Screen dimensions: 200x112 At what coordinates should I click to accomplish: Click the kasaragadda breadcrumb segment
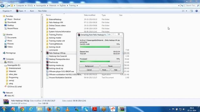point(41,6)
